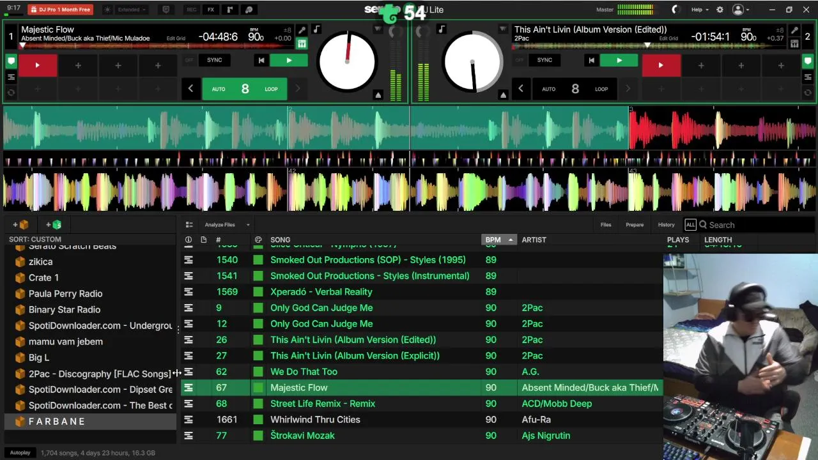
Task: Toggle library view mode icon
Action: click(189, 225)
